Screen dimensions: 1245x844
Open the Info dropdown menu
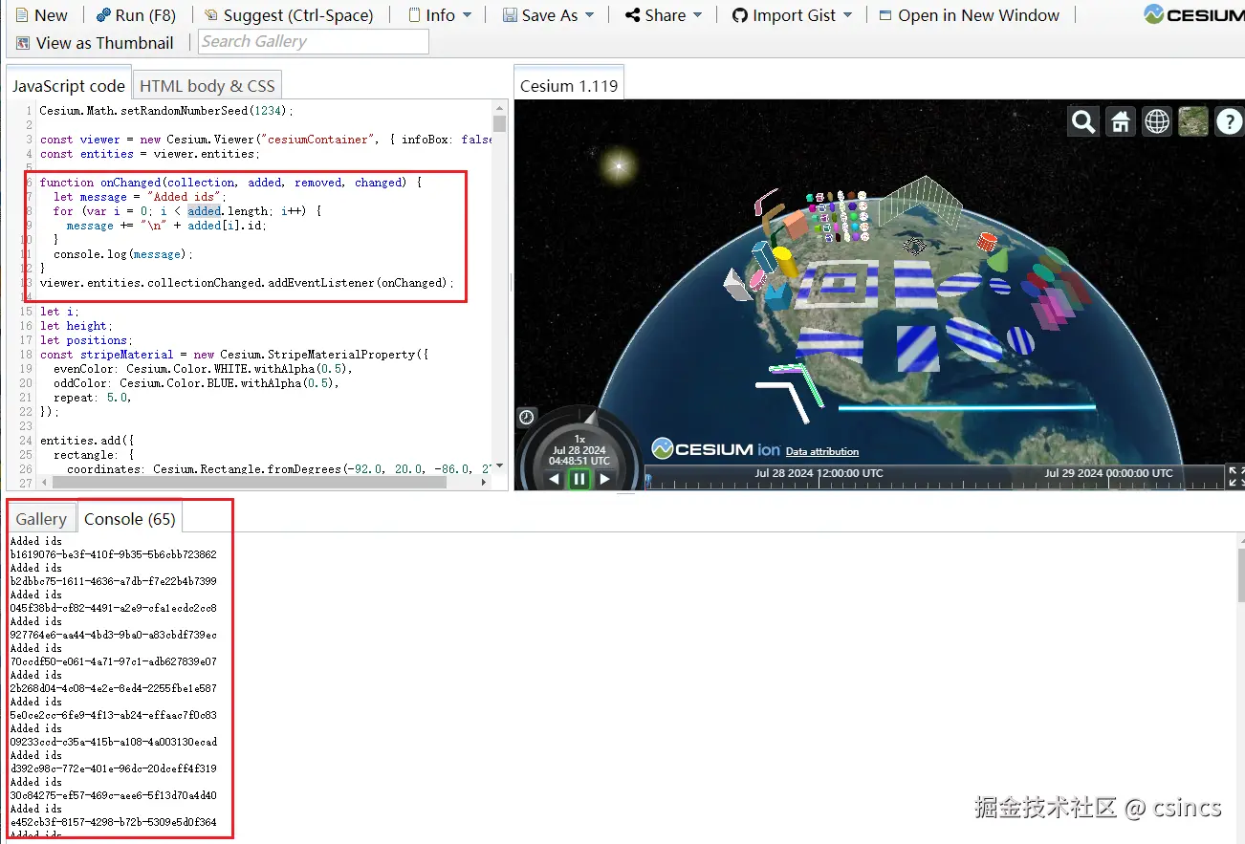[x=440, y=15]
